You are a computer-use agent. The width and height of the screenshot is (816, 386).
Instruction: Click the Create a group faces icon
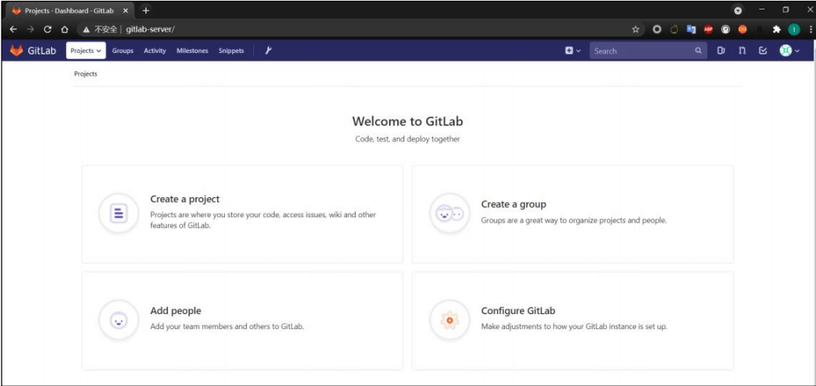coord(449,213)
